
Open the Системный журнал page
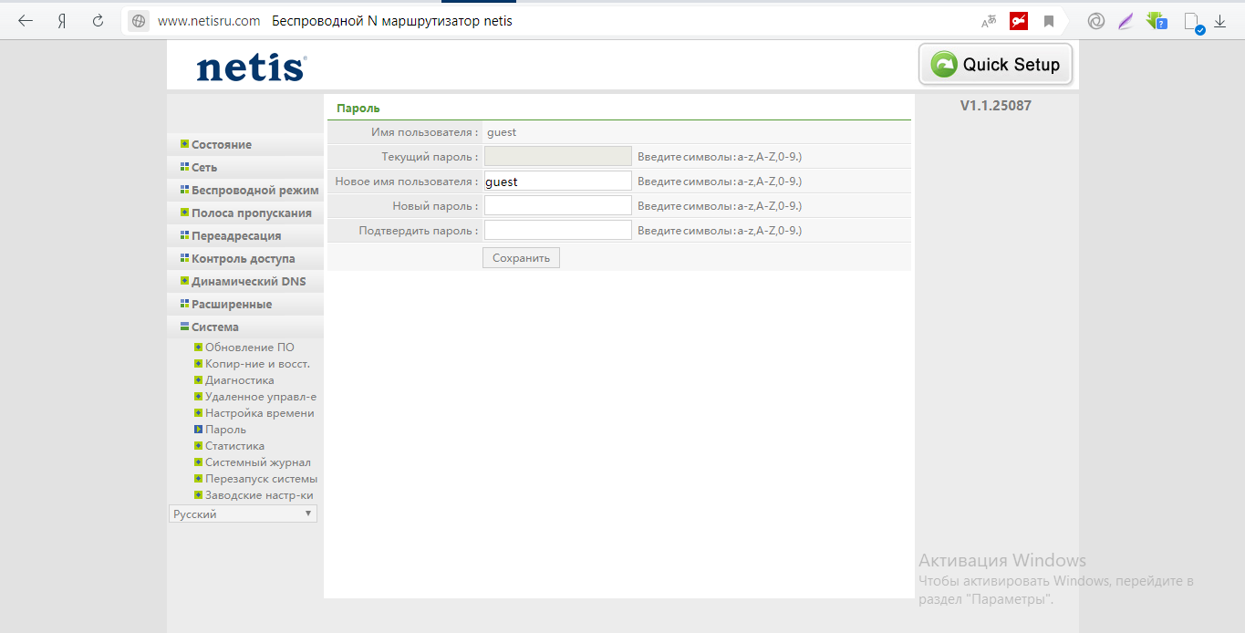tap(257, 462)
